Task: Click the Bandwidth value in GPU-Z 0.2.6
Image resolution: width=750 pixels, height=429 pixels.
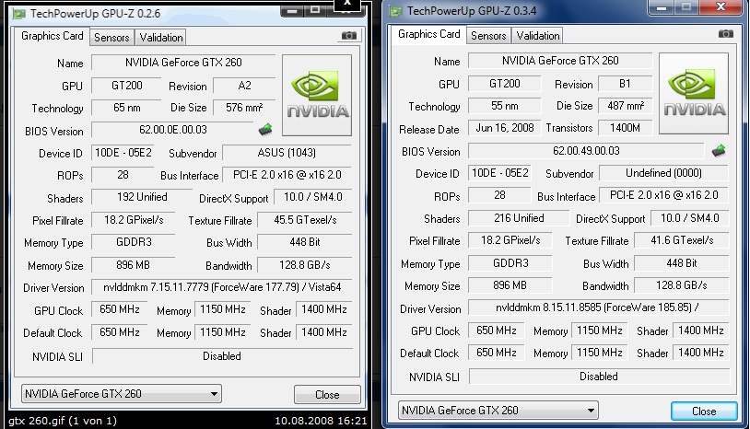Action: (305, 264)
